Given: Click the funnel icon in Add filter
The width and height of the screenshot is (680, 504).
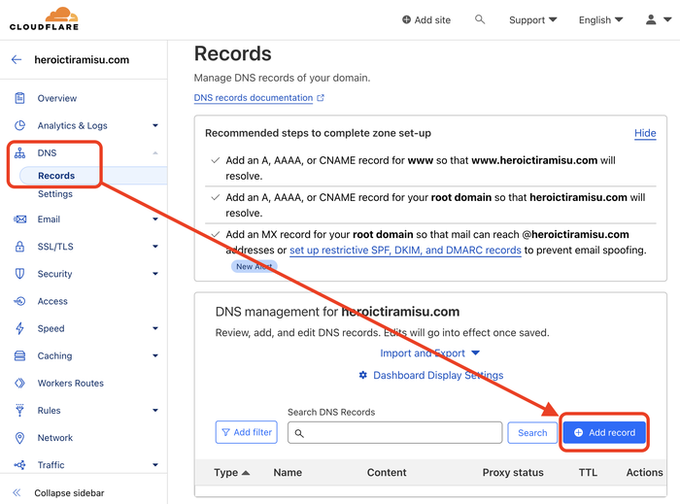Looking at the screenshot, I should 225,432.
